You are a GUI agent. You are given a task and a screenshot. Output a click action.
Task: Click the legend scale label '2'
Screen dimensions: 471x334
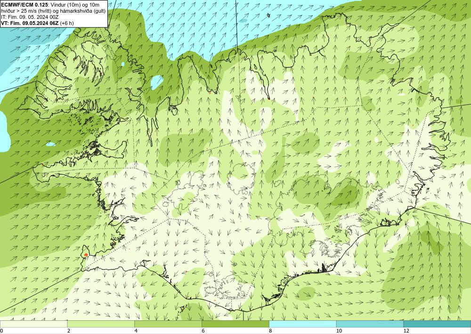click(x=69, y=331)
